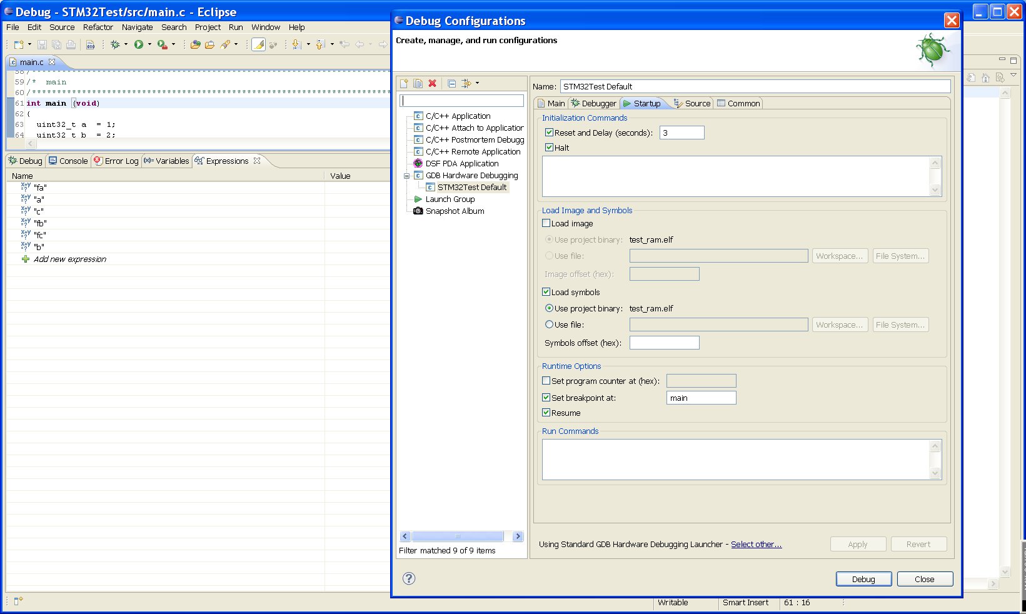
Task: Switch to the Source tab
Action: (692, 103)
